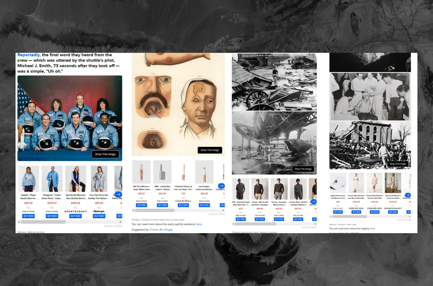Select the Cora Two Piece Set product image
433x286 pixels.
point(99,179)
